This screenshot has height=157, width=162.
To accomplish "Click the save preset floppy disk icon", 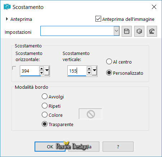I will (127, 31).
